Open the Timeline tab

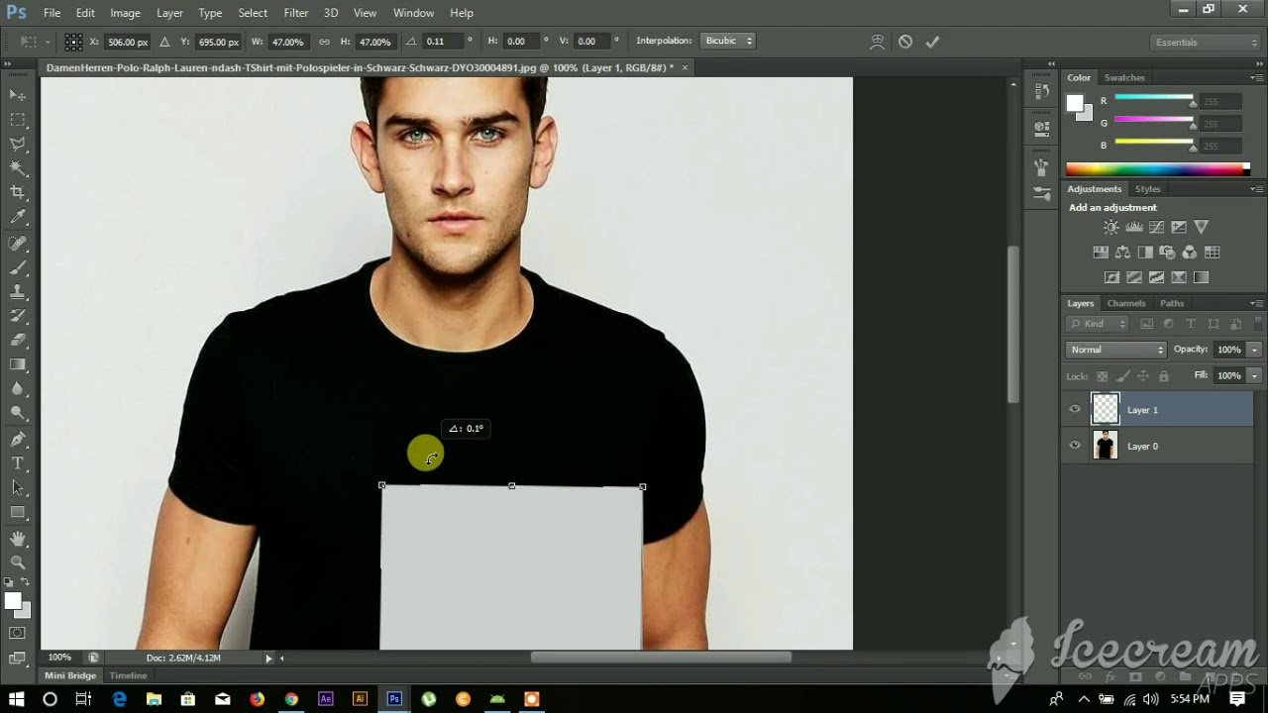[128, 675]
